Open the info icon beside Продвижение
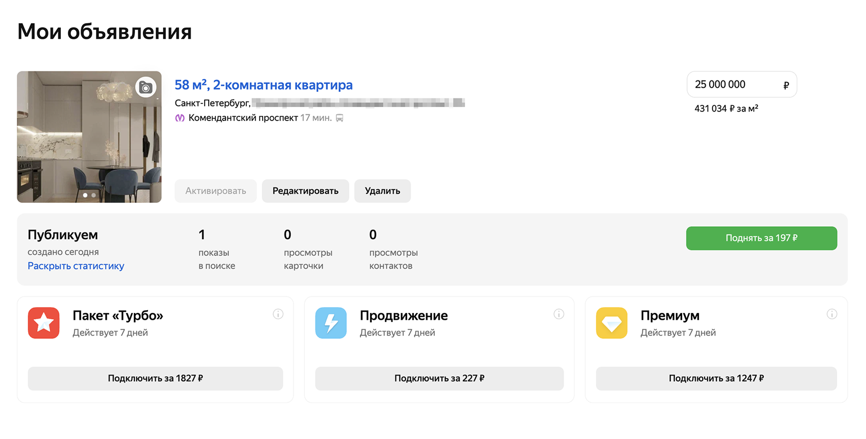The width and height of the screenshot is (866, 439). (559, 314)
